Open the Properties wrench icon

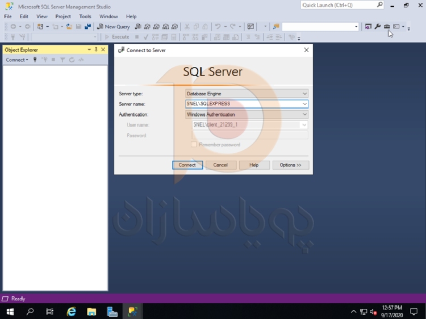click(x=377, y=27)
